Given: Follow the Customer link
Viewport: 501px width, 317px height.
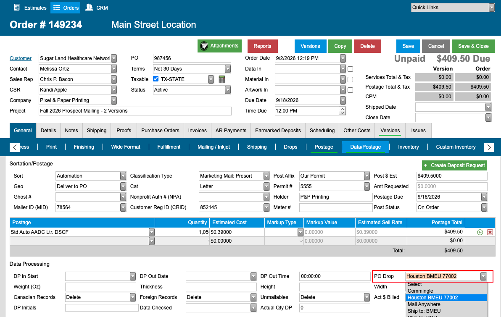Looking at the screenshot, I should click(21, 58).
